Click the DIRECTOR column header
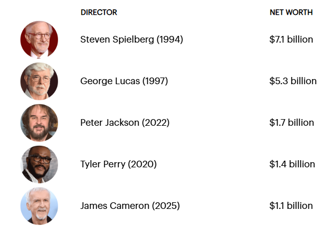Viewport: 331px width, 231px height. coord(99,12)
